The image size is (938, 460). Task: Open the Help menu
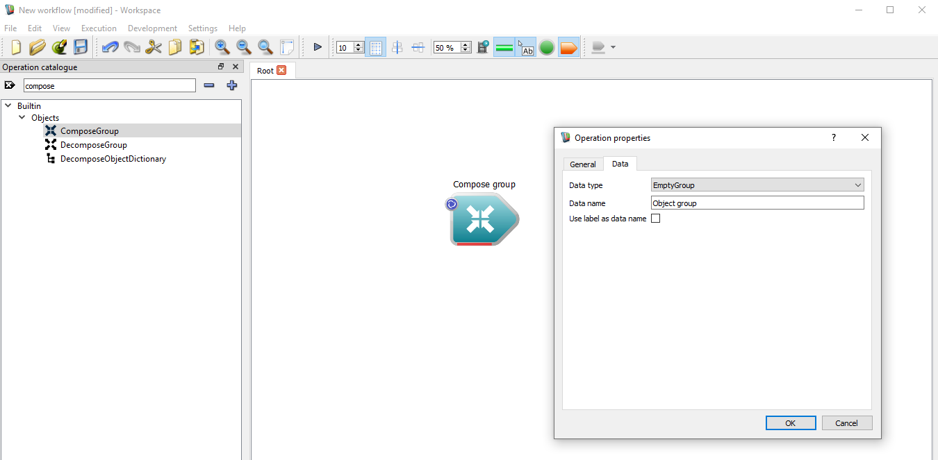coord(237,28)
